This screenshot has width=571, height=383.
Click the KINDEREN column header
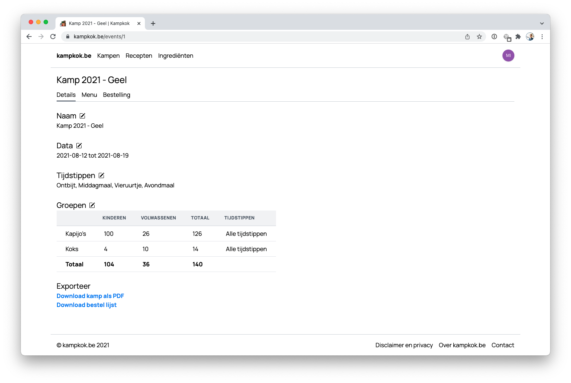coord(114,218)
